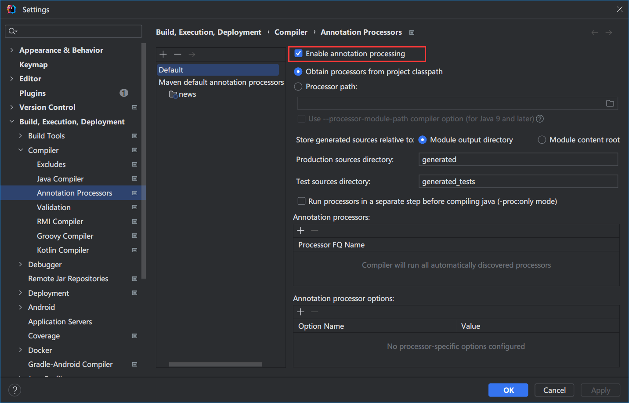Collapse the Compiler tree node

[x=21, y=150]
